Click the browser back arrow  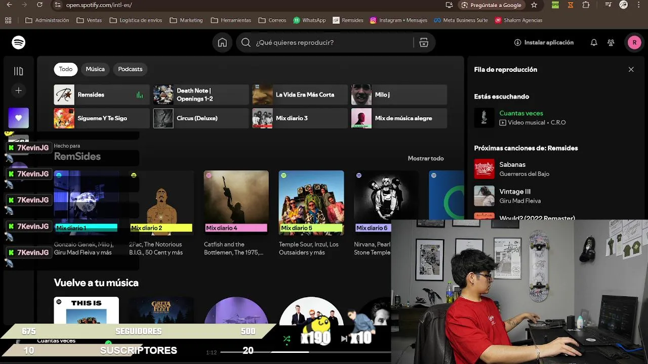(9, 5)
